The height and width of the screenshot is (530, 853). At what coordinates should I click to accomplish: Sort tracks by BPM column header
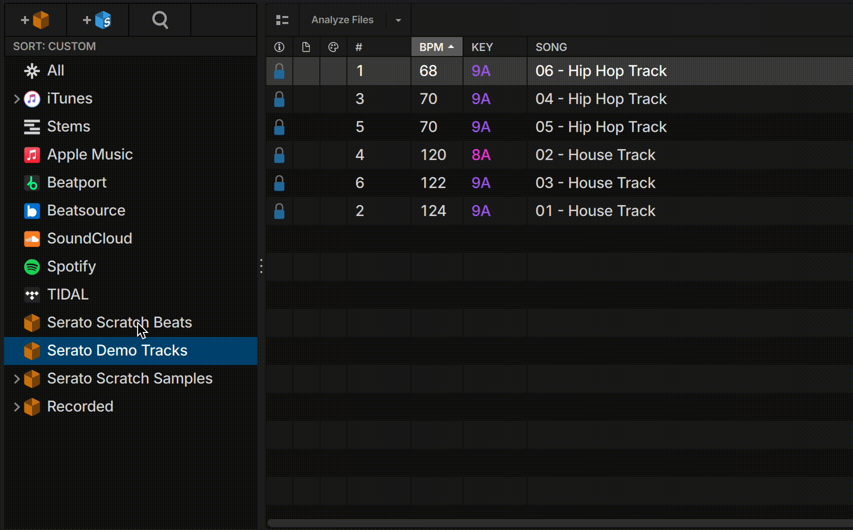(437, 47)
